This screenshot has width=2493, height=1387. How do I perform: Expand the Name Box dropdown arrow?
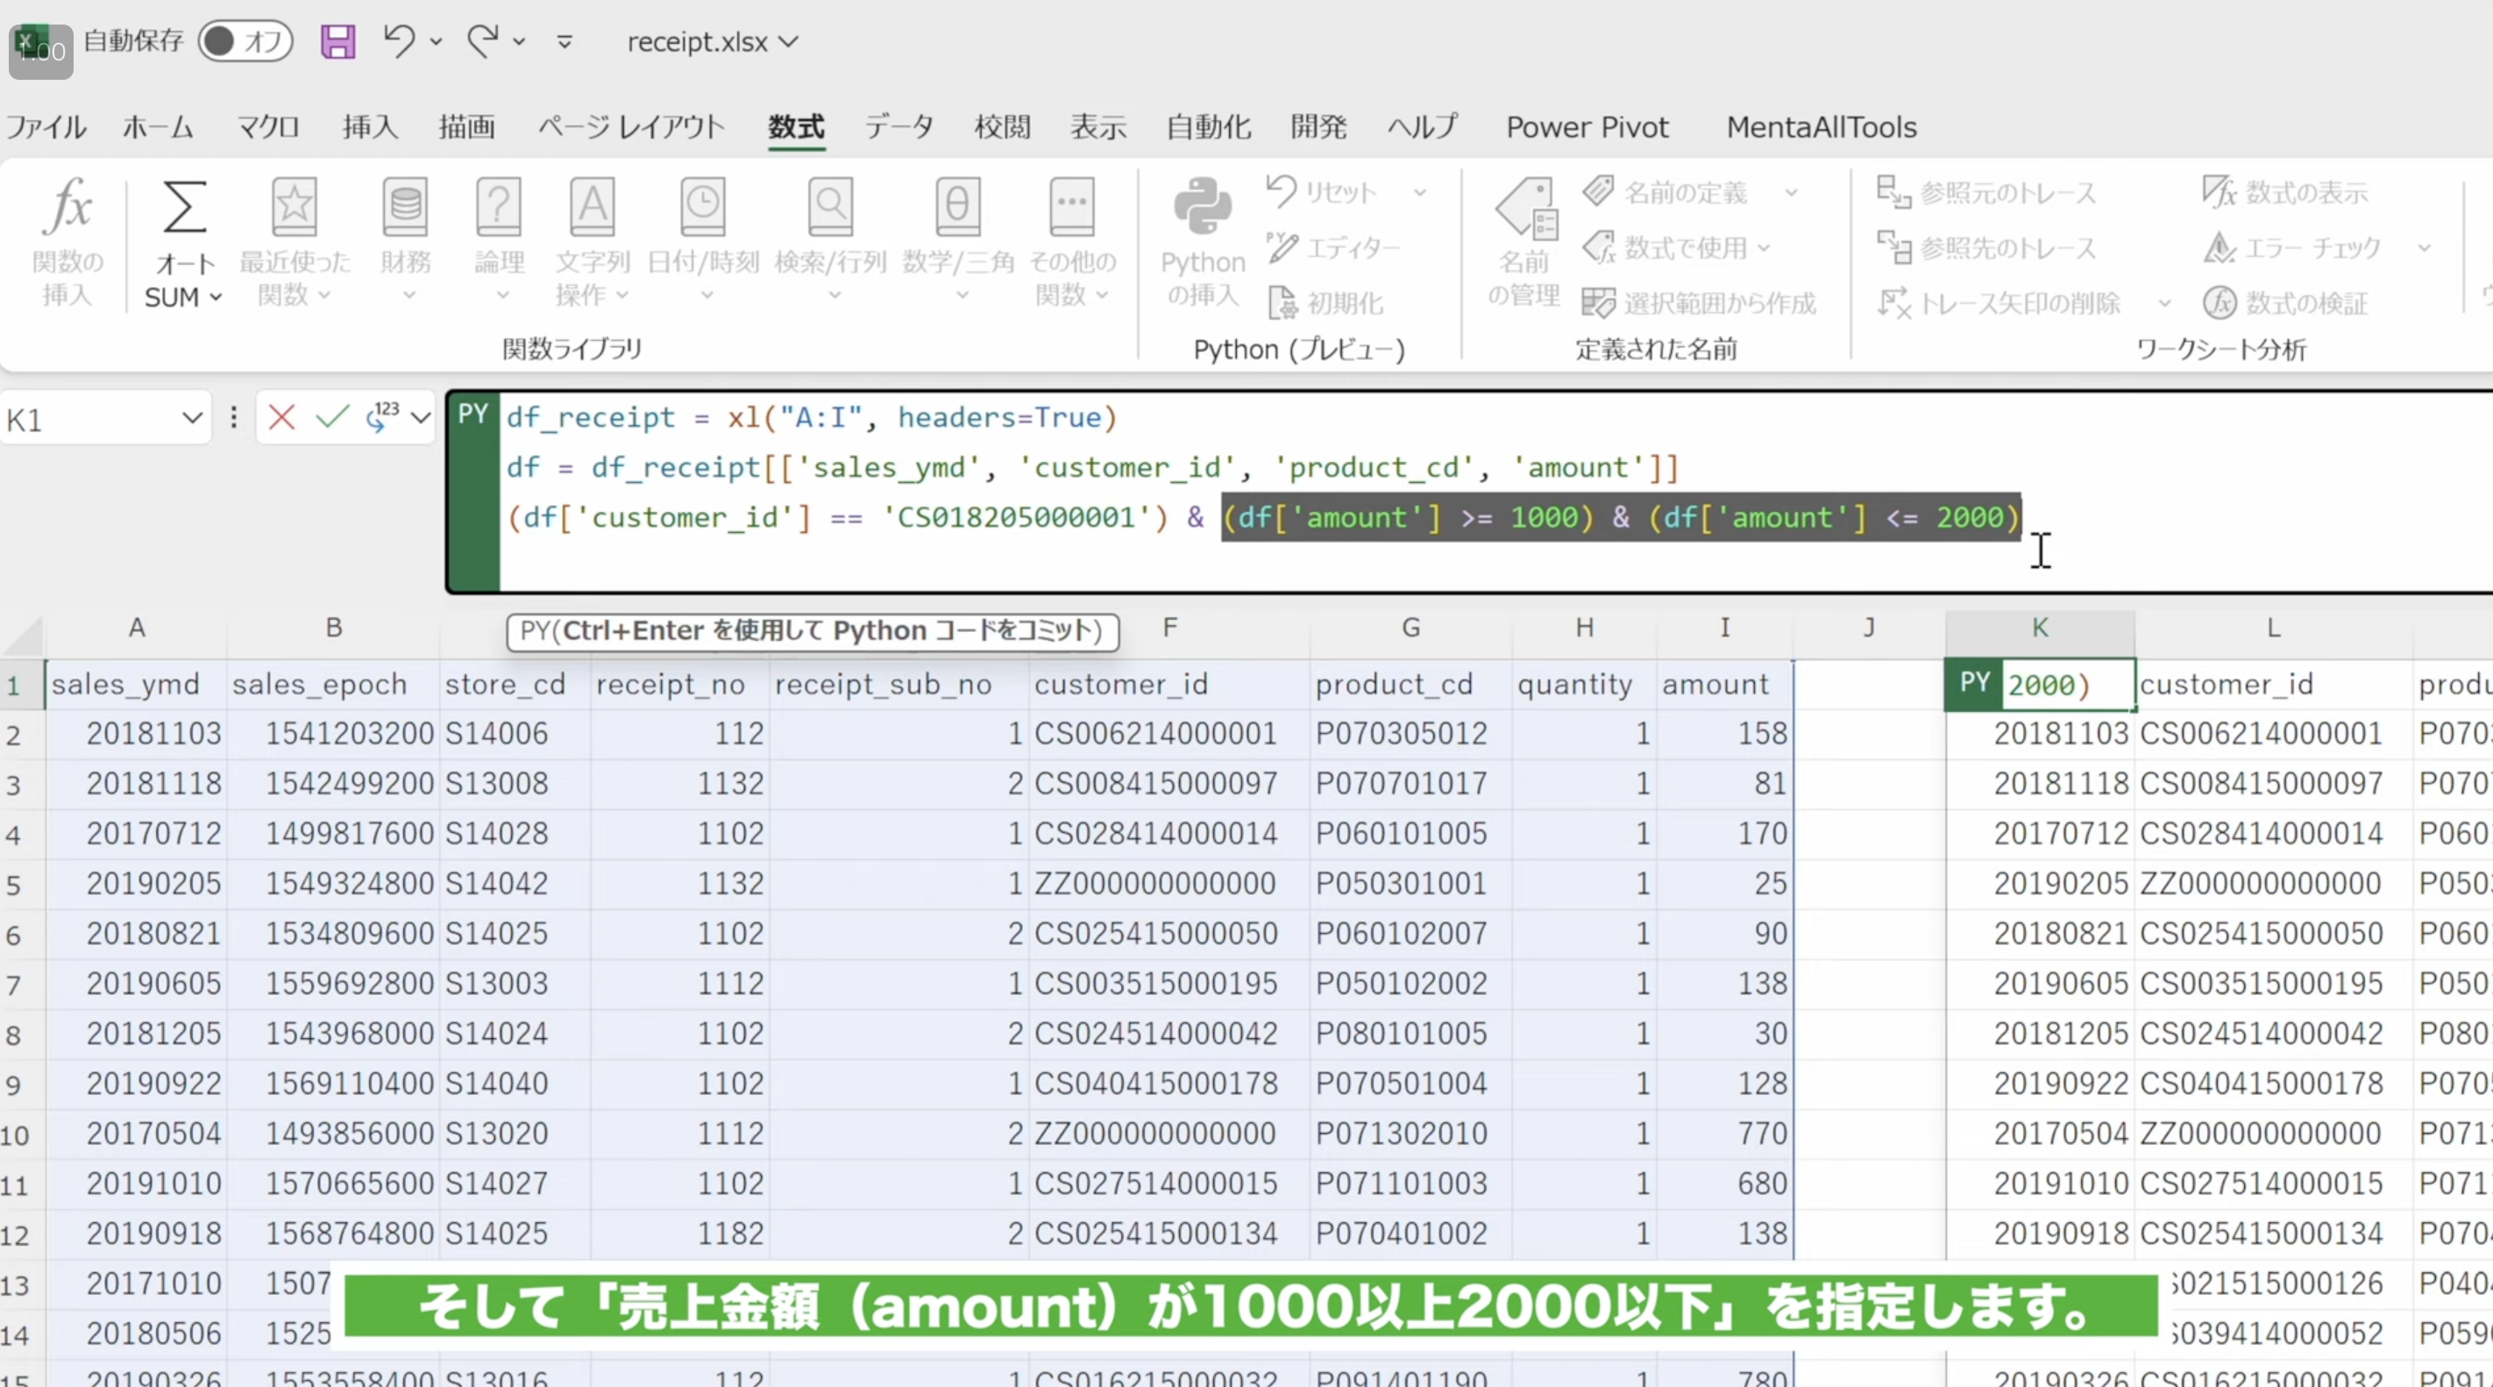pos(192,418)
